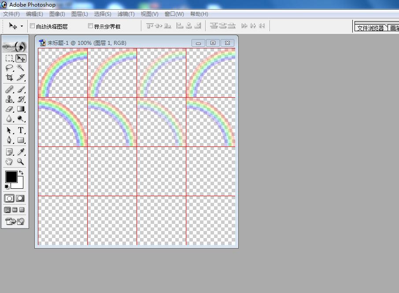Open the Move tool preset picker arrow
The image size is (399, 293).
point(22,26)
